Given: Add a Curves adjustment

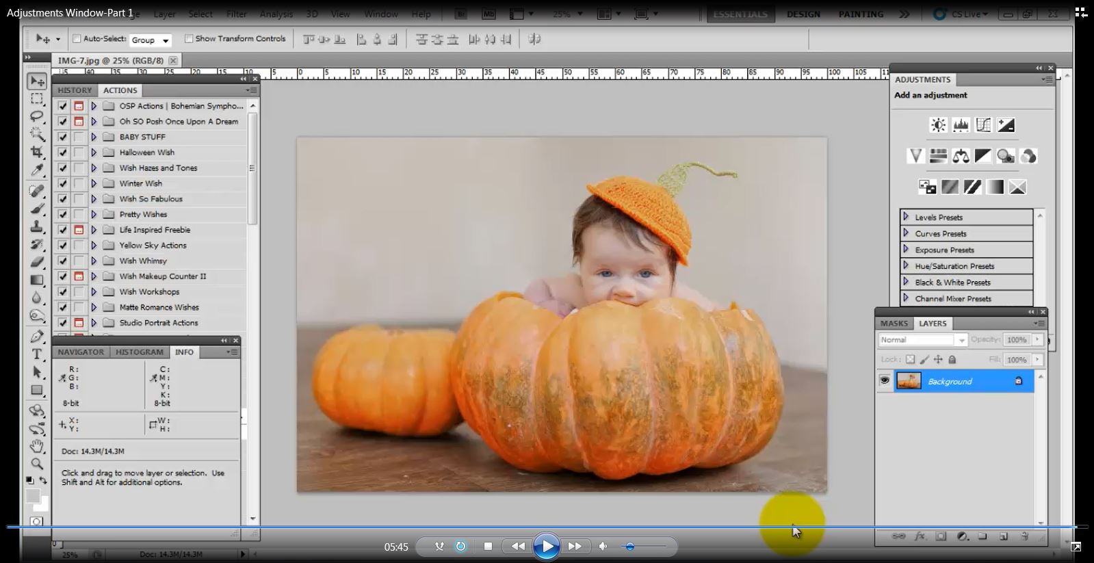Looking at the screenshot, I should pos(983,125).
